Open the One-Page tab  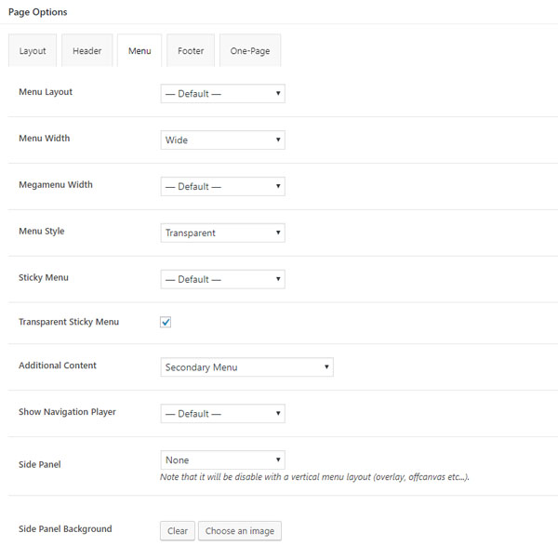coord(250,50)
